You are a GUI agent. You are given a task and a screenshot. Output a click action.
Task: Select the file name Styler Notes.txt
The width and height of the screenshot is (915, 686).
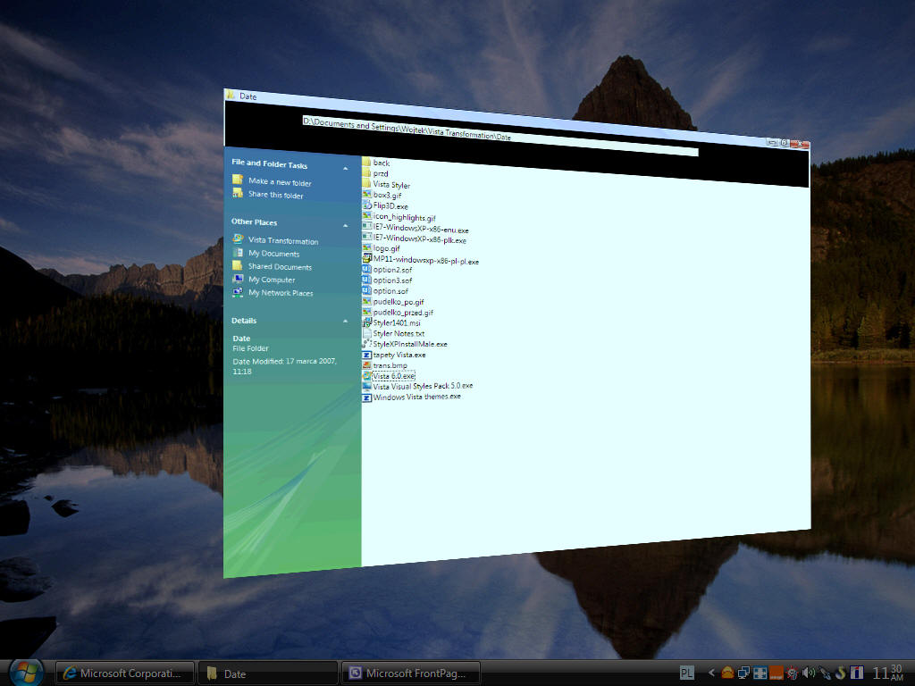tap(399, 334)
